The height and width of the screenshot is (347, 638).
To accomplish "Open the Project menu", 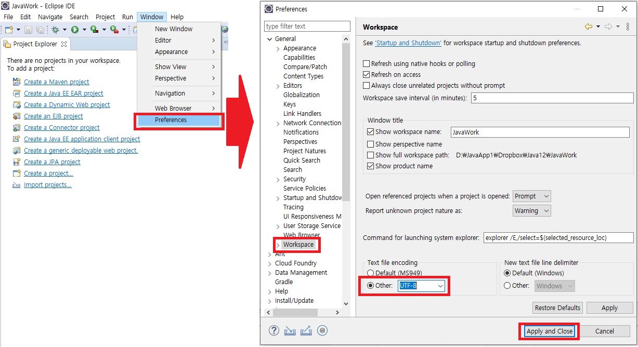I will 105,17.
